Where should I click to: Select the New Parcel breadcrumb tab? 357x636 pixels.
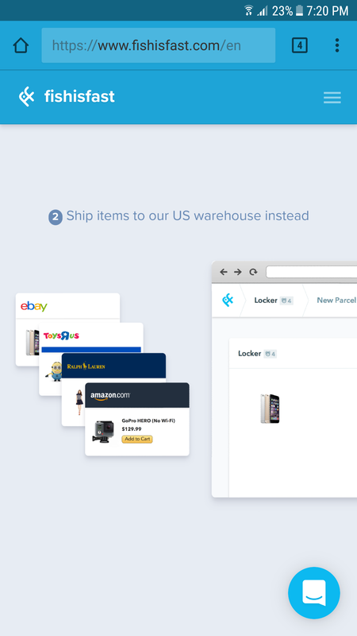[x=336, y=301]
